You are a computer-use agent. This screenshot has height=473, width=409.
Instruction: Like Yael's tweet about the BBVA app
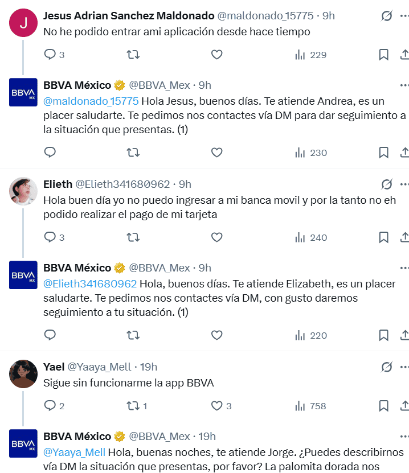pyautogui.click(x=216, y=406)
